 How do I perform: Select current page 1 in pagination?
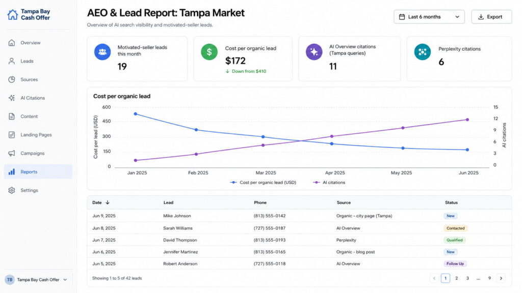click(446, 278)
